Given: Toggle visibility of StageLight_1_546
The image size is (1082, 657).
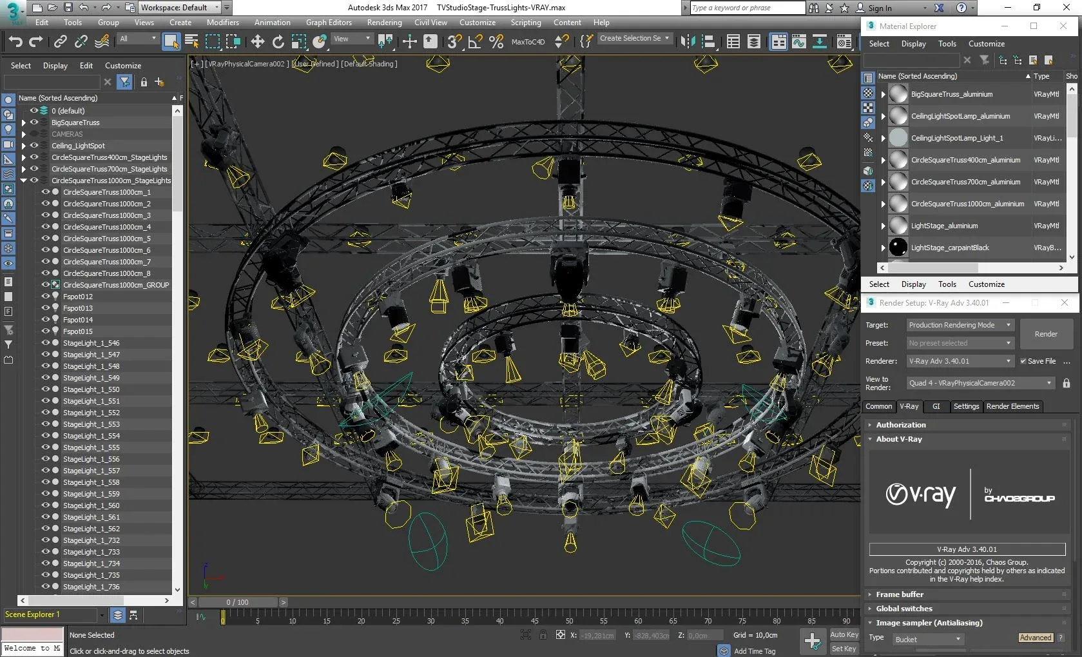Looking at the screenshot, I should pyautogui.click(x=46, y=342).
